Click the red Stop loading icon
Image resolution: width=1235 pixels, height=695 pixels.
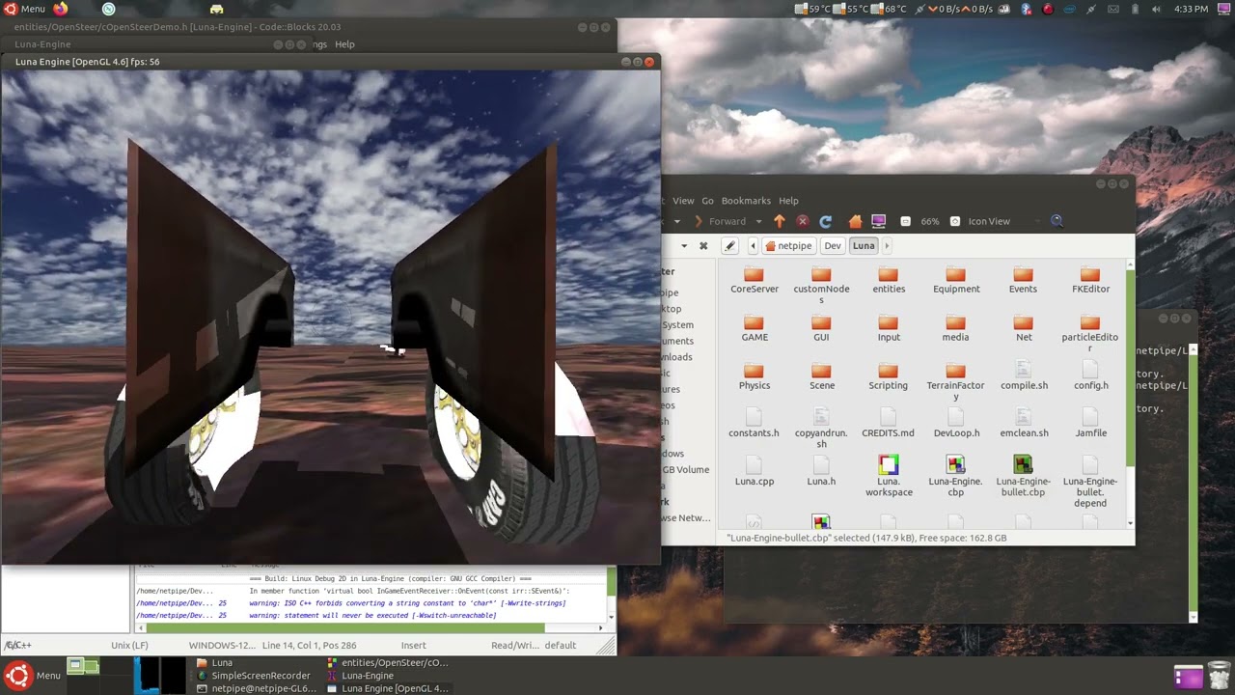click(x=803, y=221)
